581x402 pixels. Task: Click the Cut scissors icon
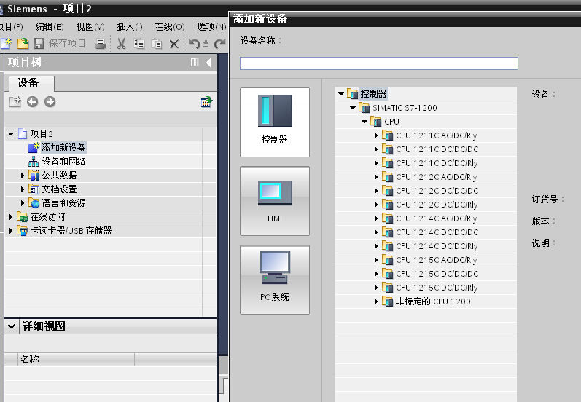[121, 44]
